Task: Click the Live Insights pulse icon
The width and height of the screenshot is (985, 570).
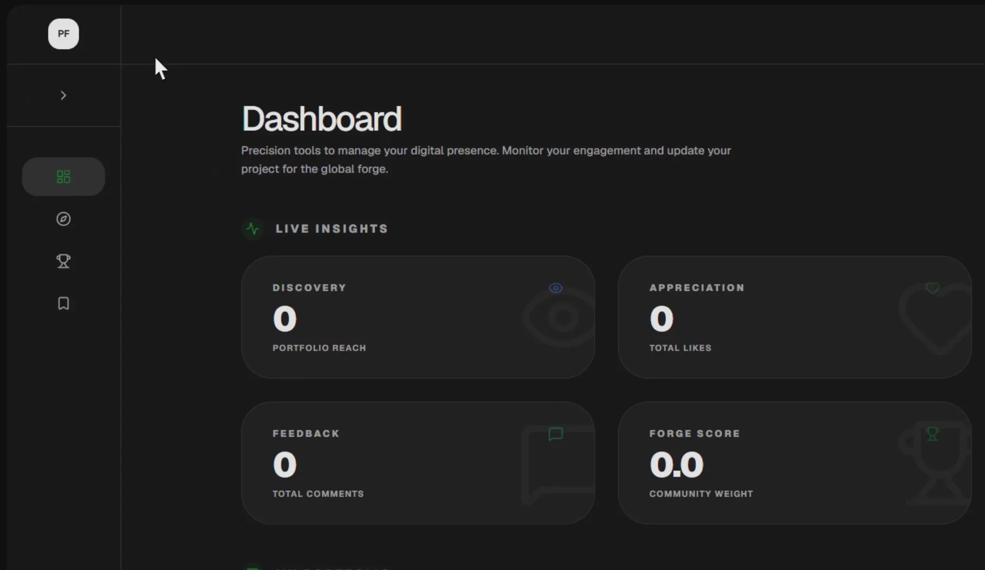Action: coord(253,229)
